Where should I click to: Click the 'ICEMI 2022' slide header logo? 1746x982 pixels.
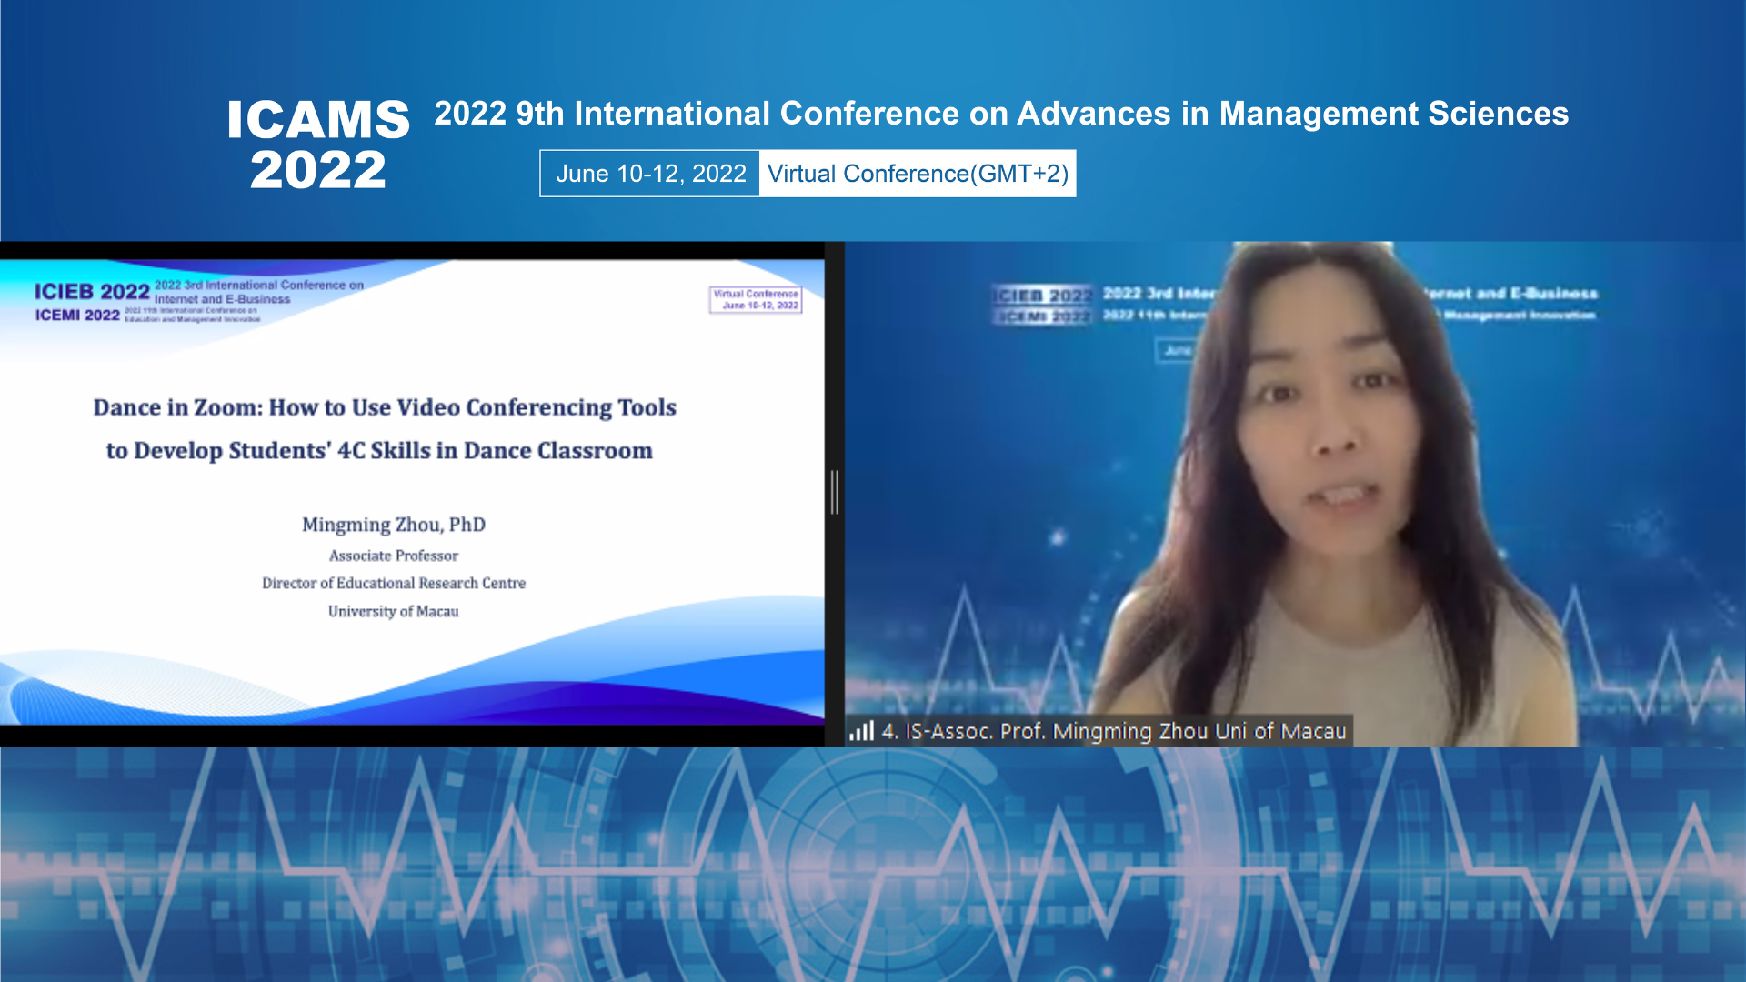pos(77,315)
